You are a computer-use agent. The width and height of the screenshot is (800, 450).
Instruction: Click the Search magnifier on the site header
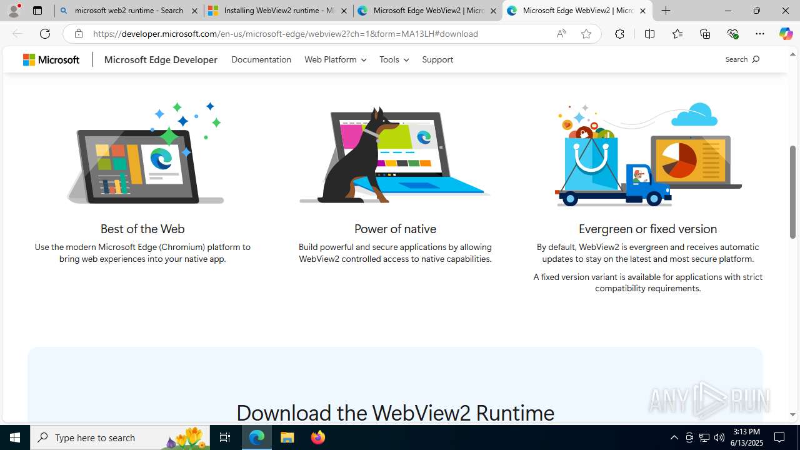click(x=742, y=59)
